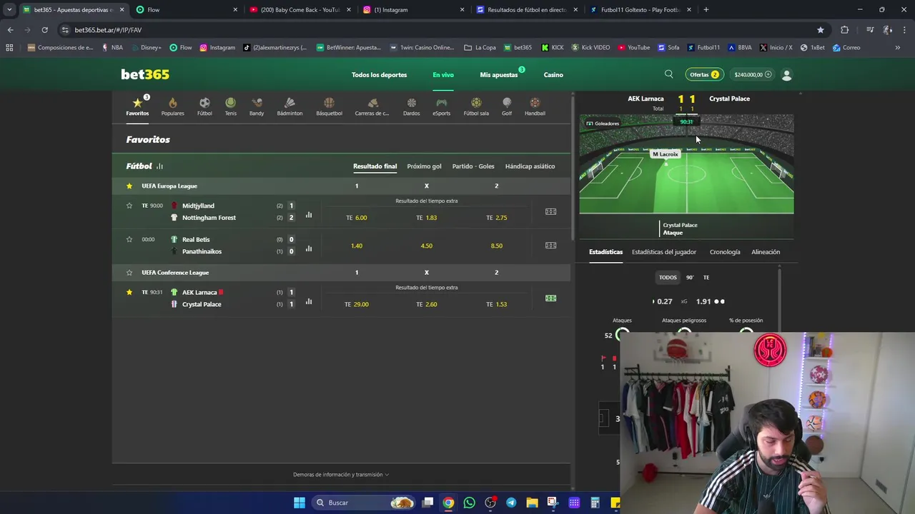Viewport: 915px width, 514px height.
Task: Bet Real Betis win at 1.40
Action: point(357,246)
